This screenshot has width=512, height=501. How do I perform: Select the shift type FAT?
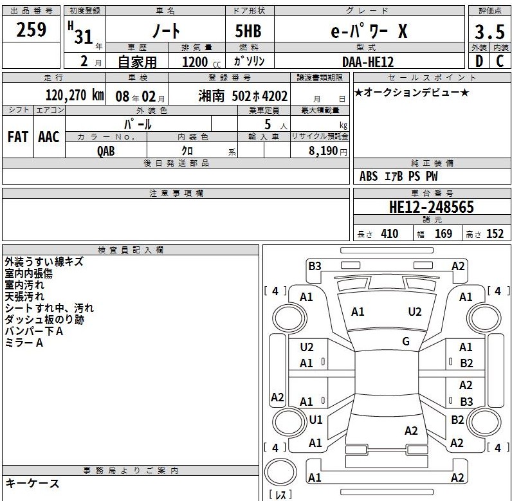(x=17, y=137)
